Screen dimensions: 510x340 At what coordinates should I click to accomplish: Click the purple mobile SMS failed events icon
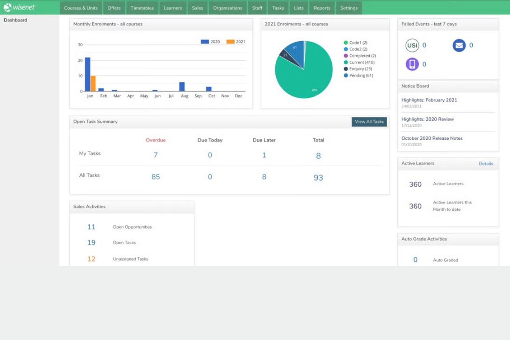(x=412, y=64)
